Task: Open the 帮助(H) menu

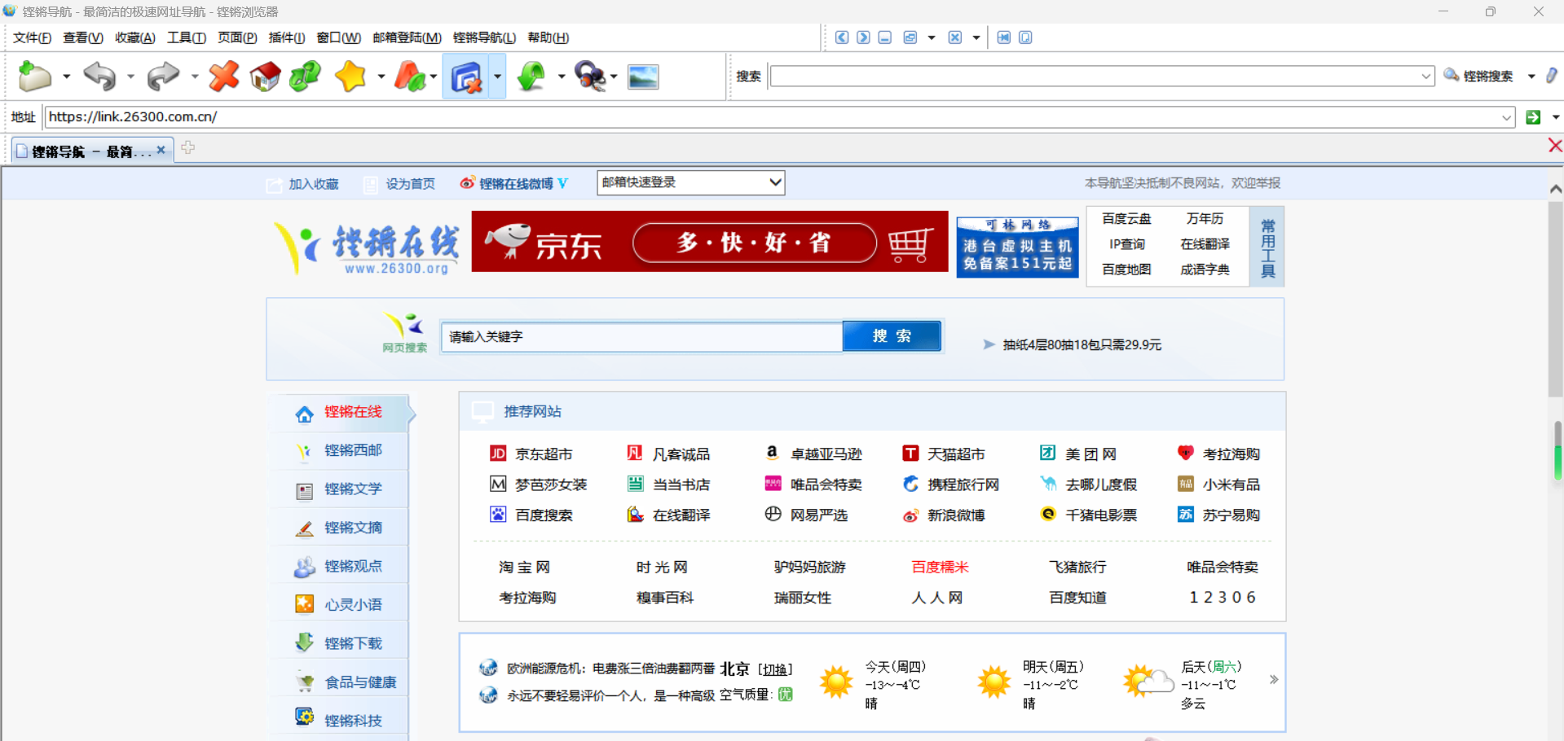Action: click(x=549, y=37)
